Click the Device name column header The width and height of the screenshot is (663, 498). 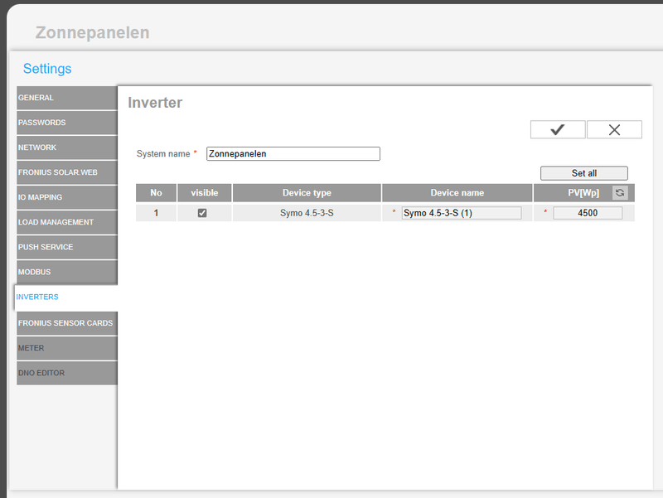tap(457, 193)
